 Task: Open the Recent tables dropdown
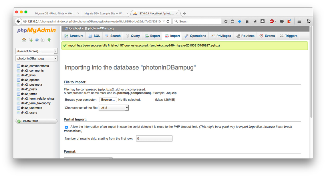pos(36,51)
